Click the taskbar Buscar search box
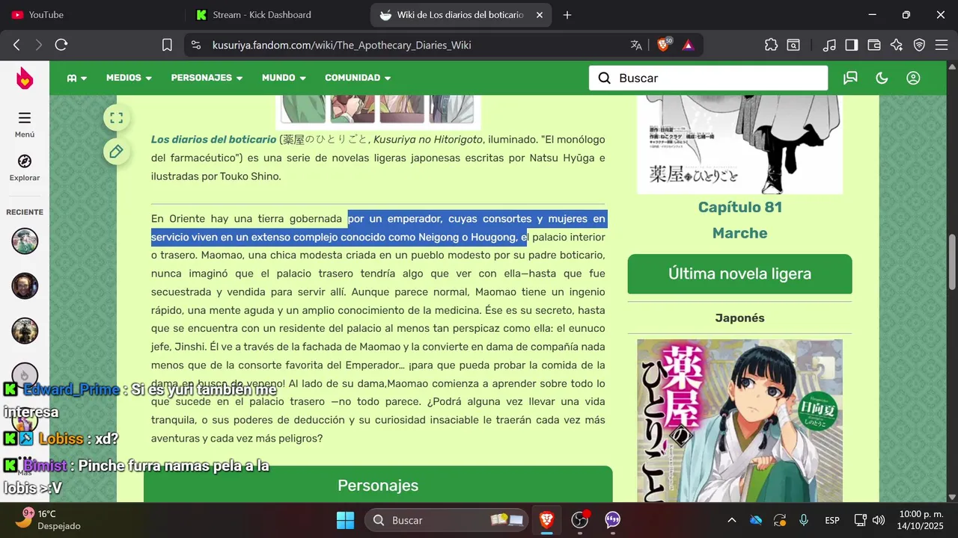 click(x=446, y=520)
